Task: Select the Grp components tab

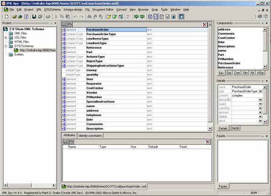Action: pyautogui.click(x=229, y=73)
